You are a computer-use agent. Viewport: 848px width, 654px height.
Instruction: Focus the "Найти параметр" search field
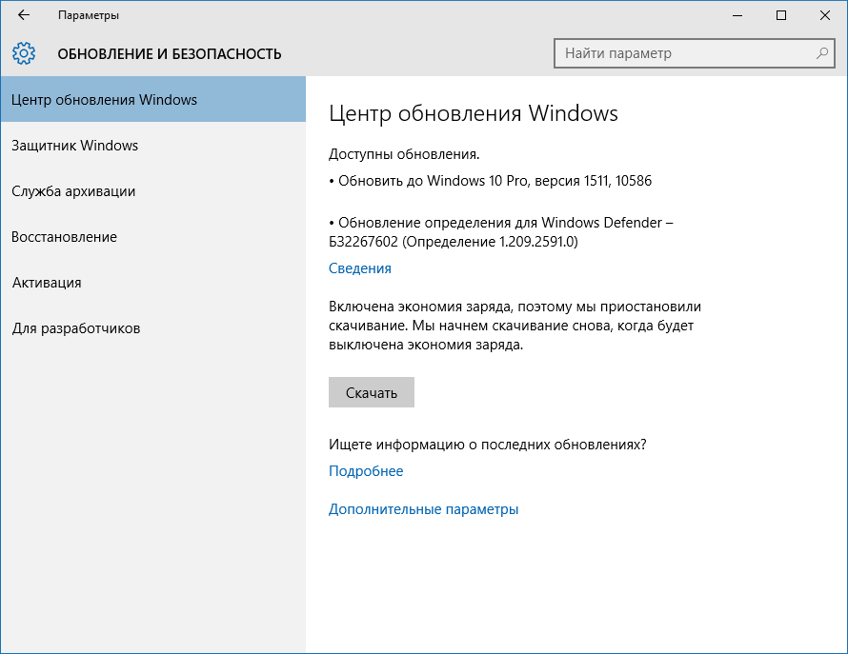point(694,53)
